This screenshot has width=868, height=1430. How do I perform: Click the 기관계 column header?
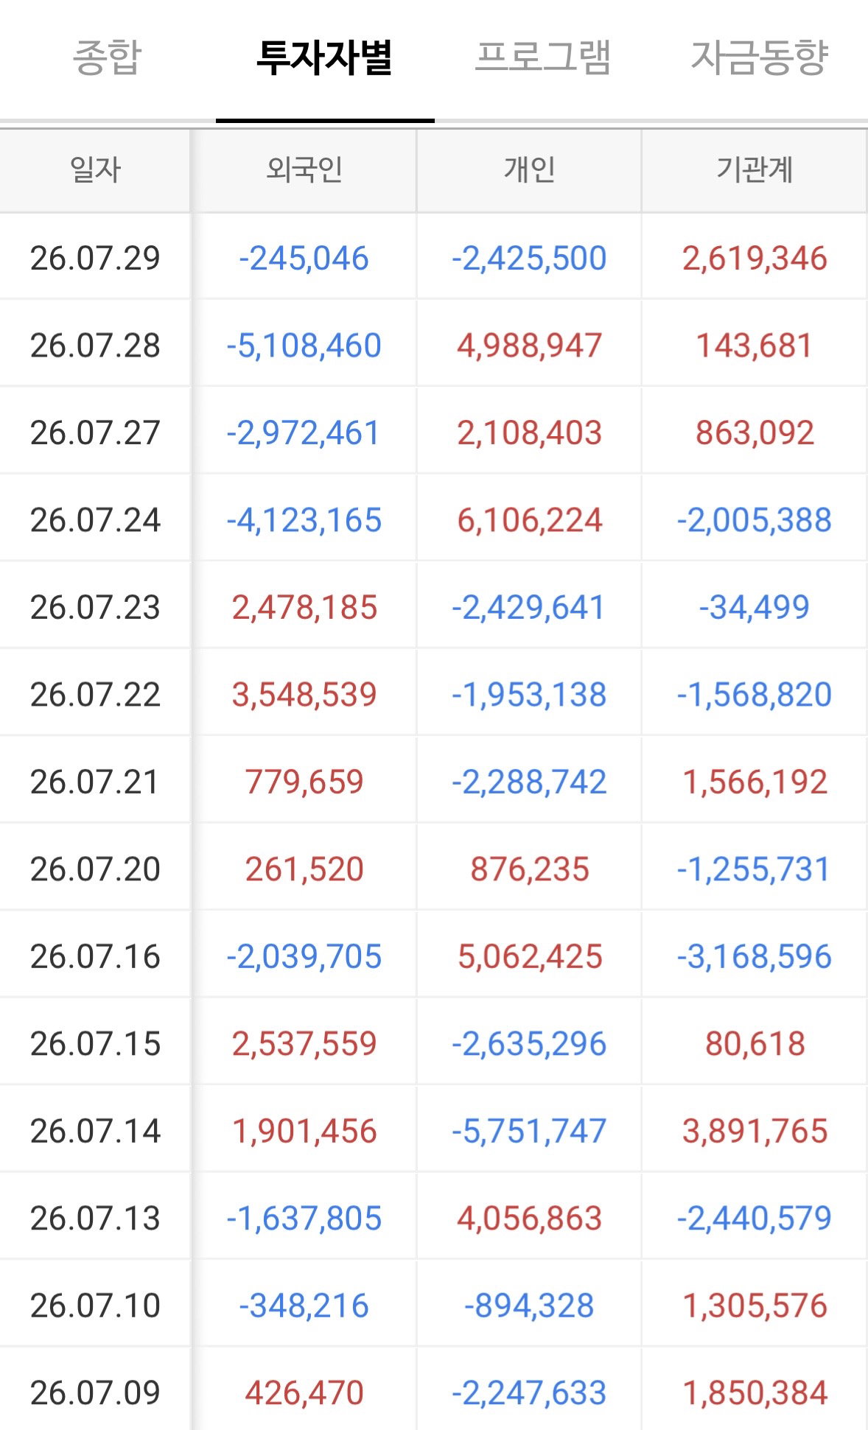click(755, 170)
